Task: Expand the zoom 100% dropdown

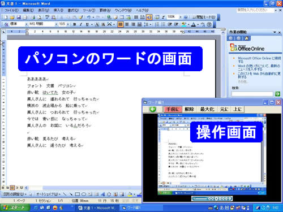Action: [x=181, y=17]
